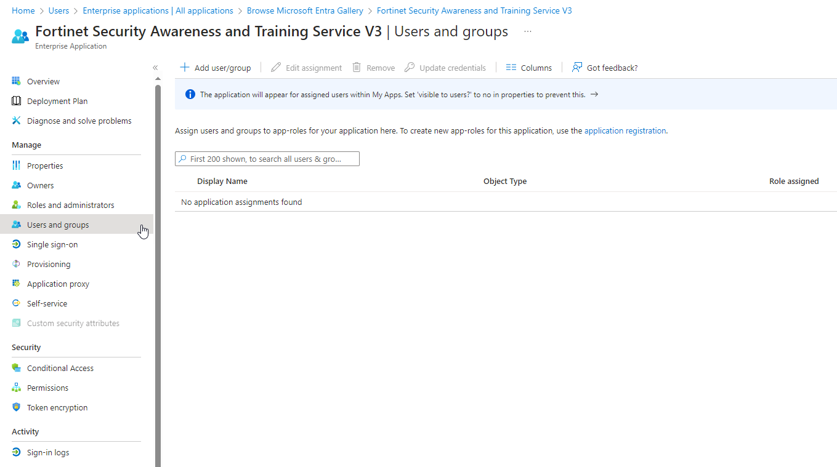This screenshot has height=467, width=837.
Task: Navigate to Home breadcrumb
Action: [x=23, y=10]
